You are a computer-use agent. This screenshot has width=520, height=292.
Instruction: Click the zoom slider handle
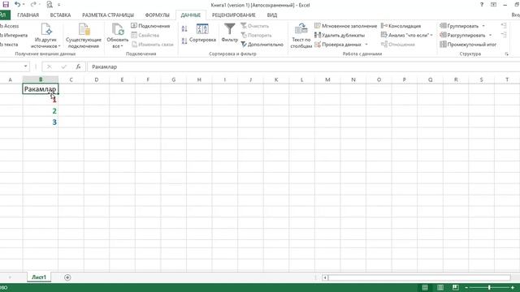pos(489,287)
